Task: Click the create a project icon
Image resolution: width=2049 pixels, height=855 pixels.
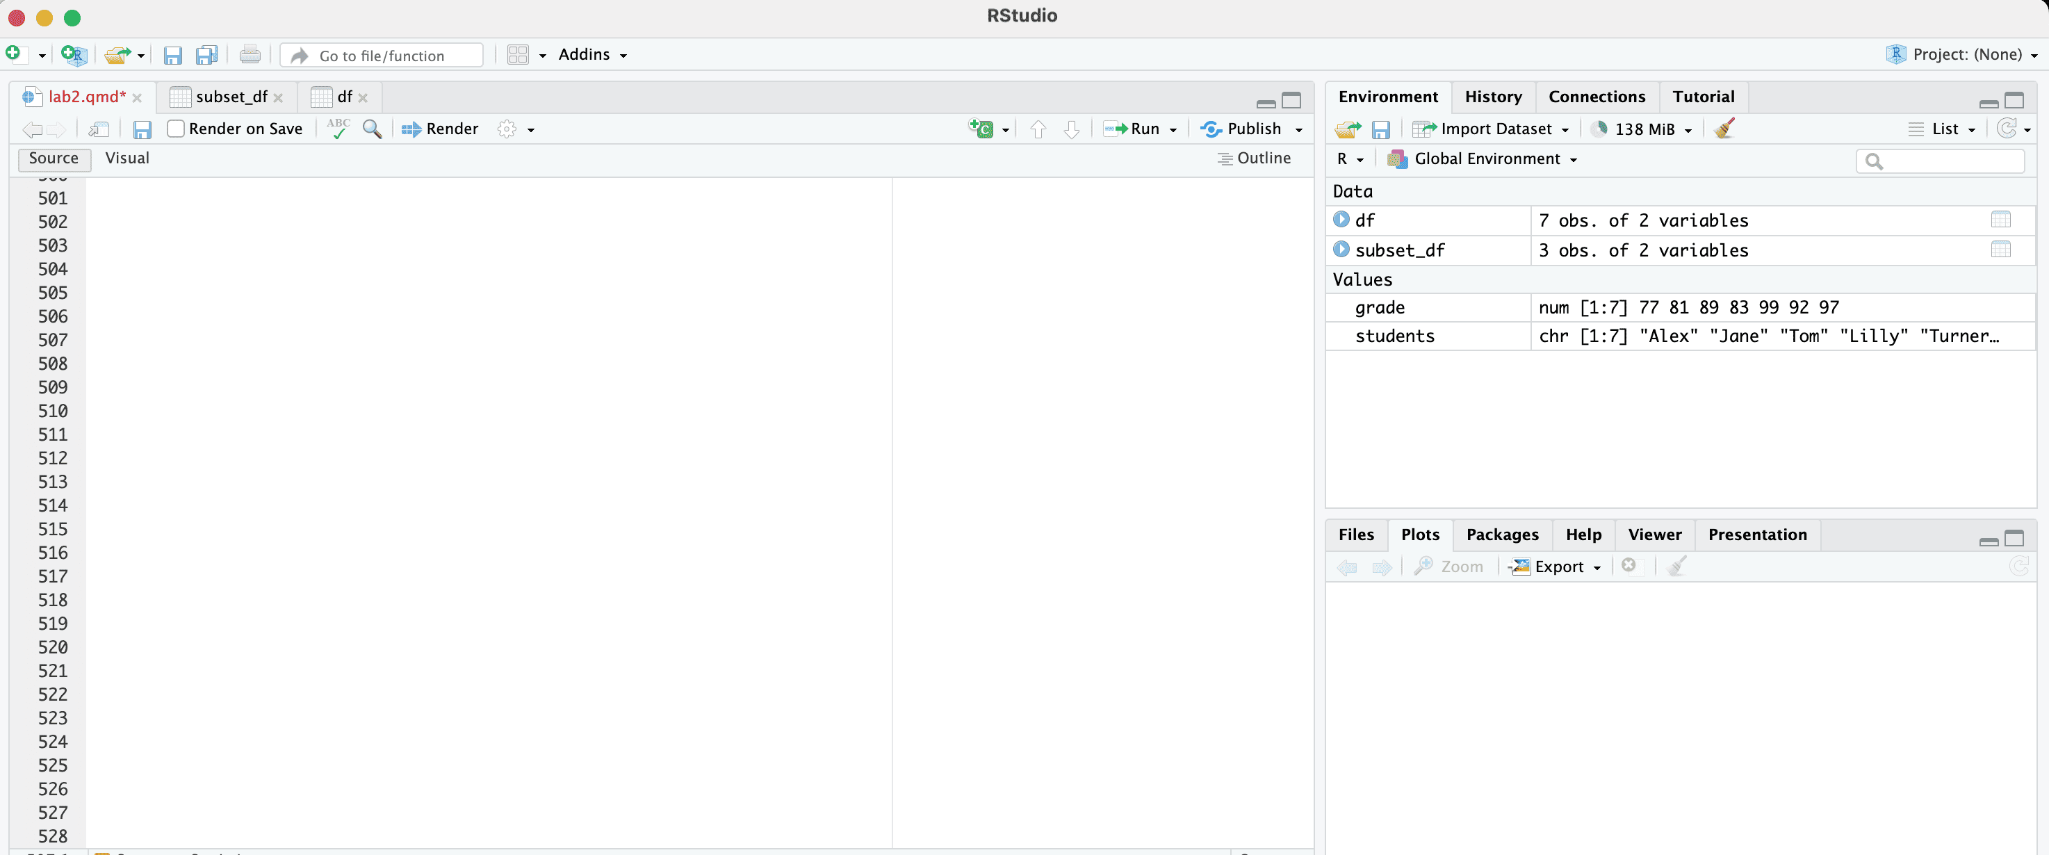Action: tap(73, 55)
